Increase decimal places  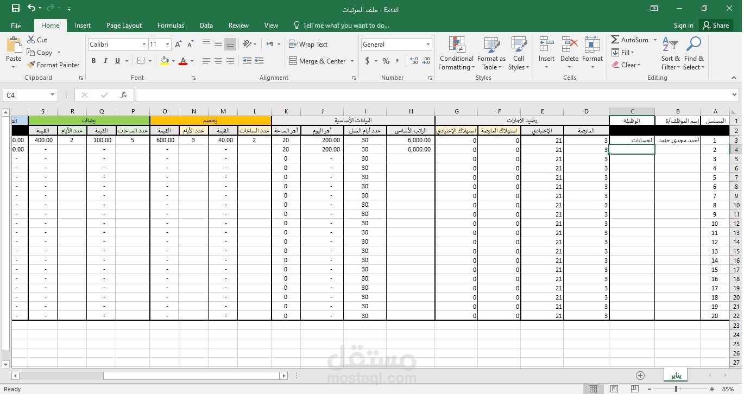[x=414, y=61]
